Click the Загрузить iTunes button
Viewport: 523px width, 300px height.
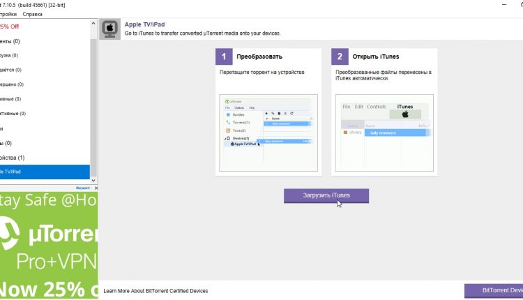326,195
